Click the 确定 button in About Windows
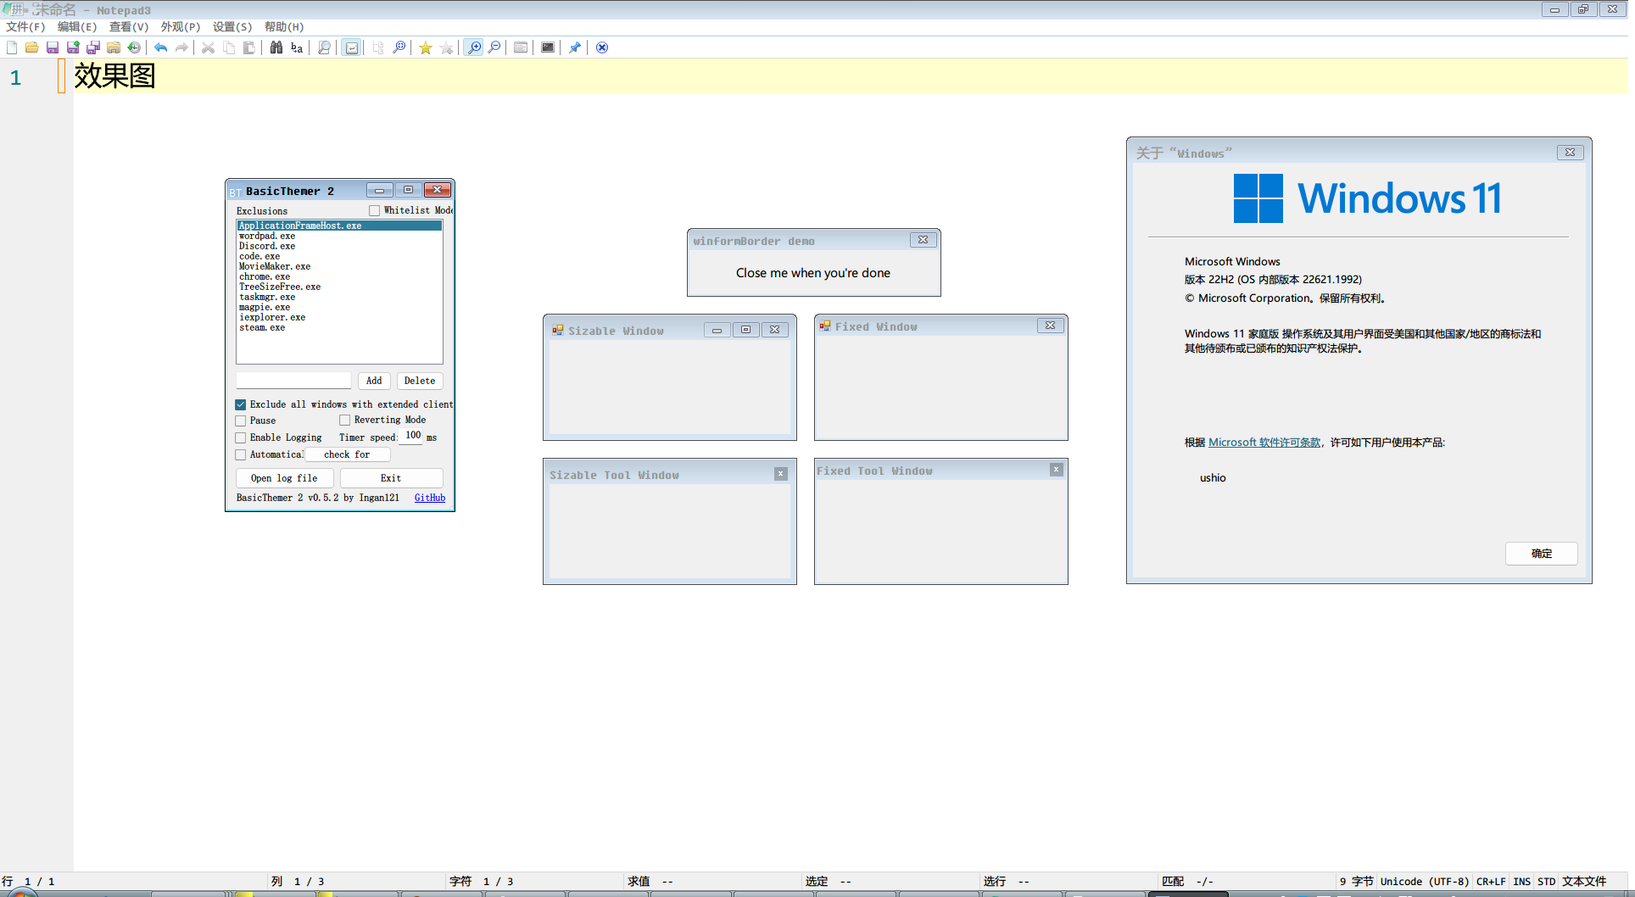 (1542, 554)
